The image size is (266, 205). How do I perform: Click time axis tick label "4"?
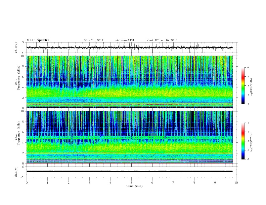point(110,183)
